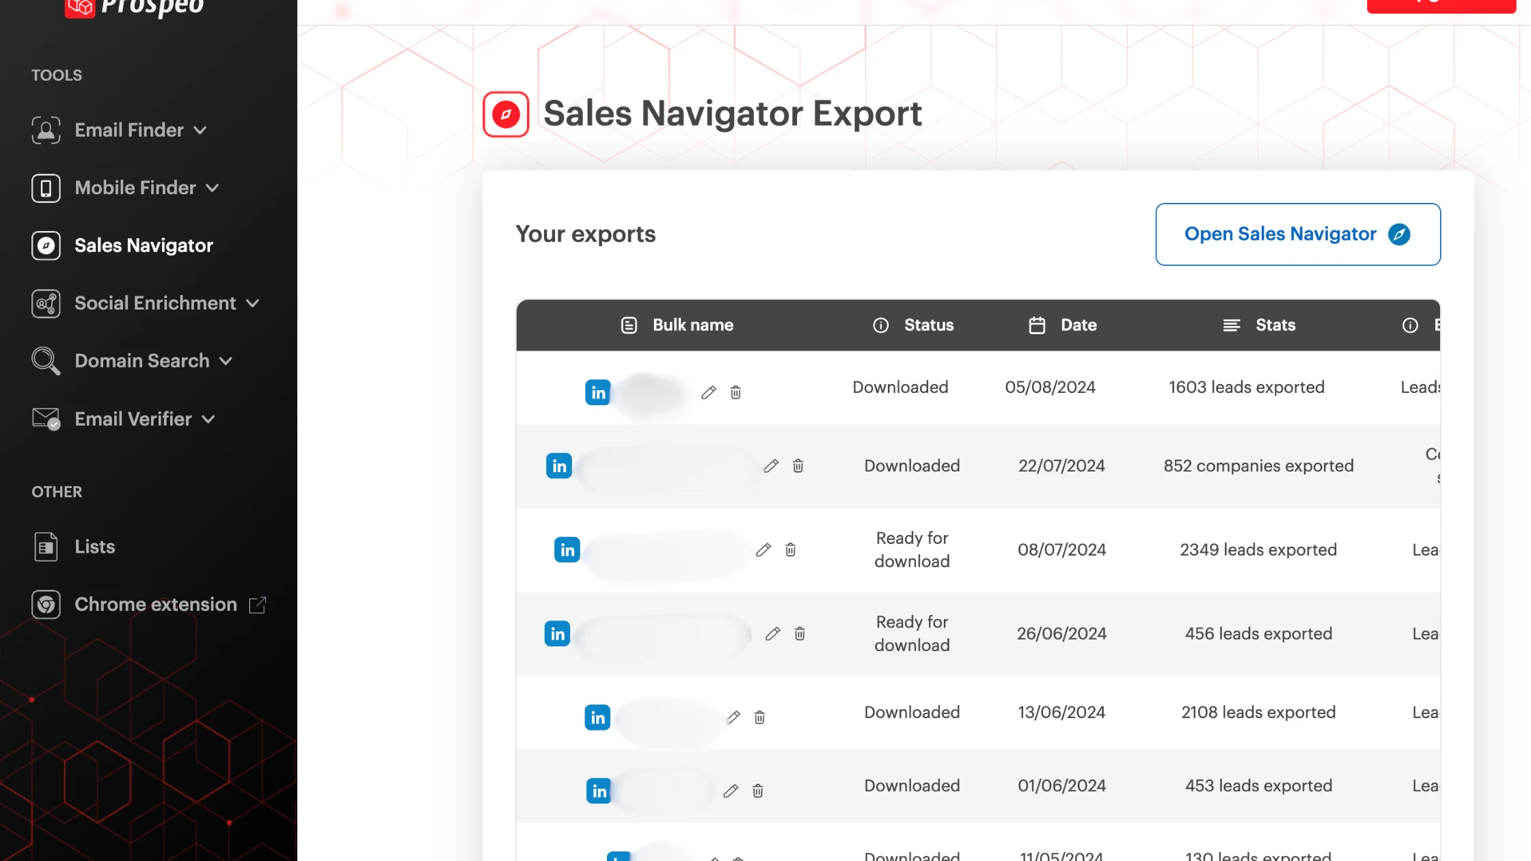Open Sales Navigator menu item
Viewport: 1531px width, 861px height.
click(144, 245)
